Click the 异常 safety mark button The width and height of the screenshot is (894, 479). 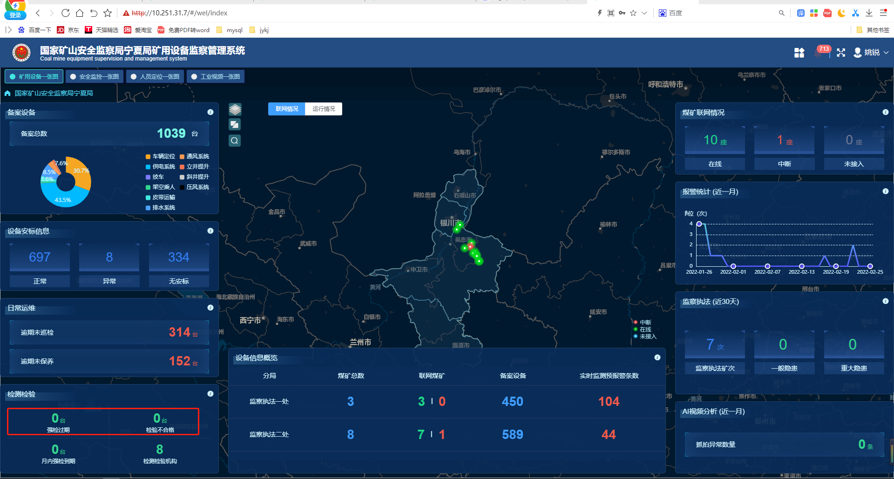click(109, 281)
